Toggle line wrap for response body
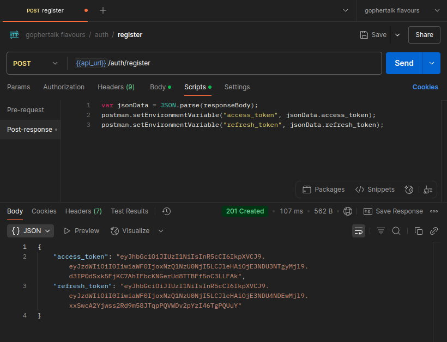This screenshot has width=447, height=342. [x=359, y=231]
